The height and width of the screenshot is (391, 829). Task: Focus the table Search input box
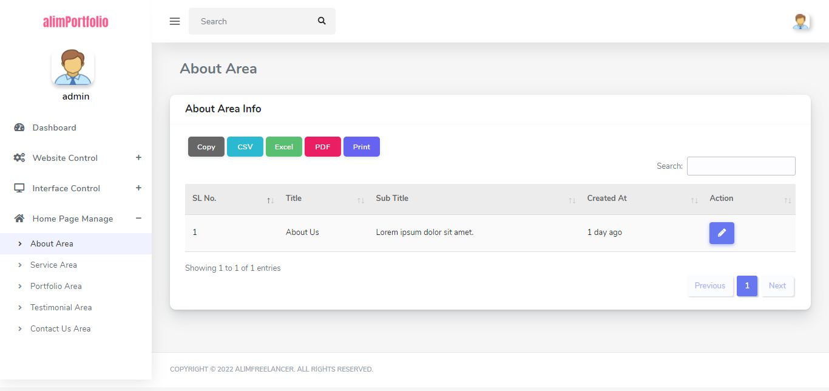[741, 166]
